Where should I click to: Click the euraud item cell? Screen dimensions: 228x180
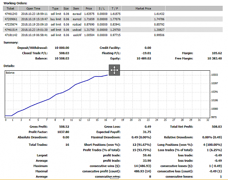click(x=77, y=14)
